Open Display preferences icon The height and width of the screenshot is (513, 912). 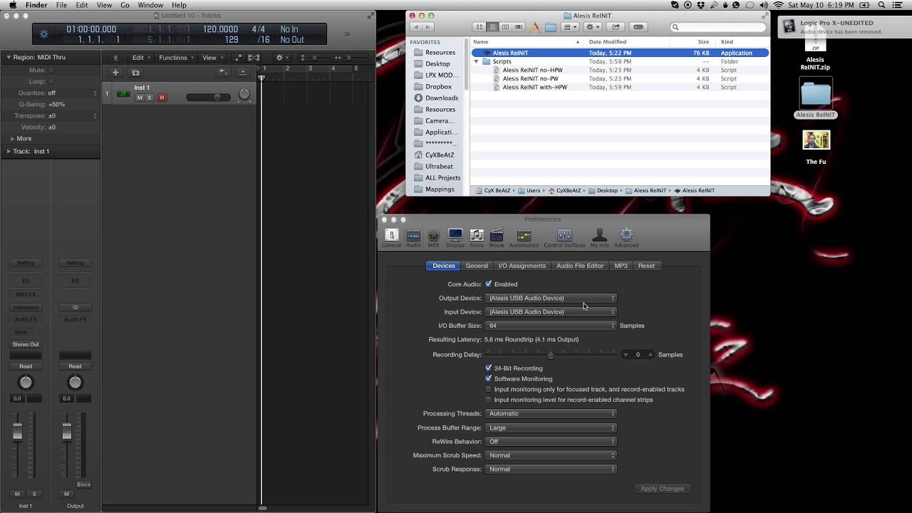(x=455, y=238)
